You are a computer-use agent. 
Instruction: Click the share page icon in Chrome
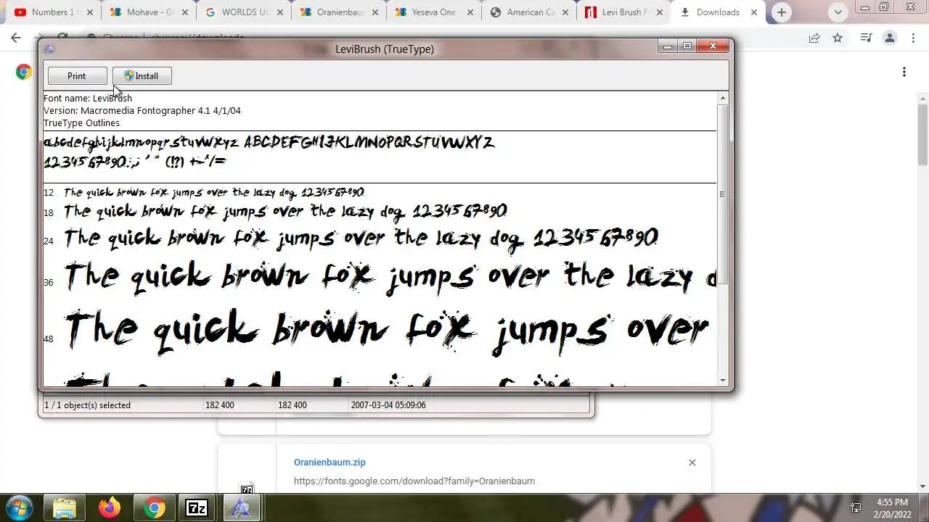coord(814,38)
